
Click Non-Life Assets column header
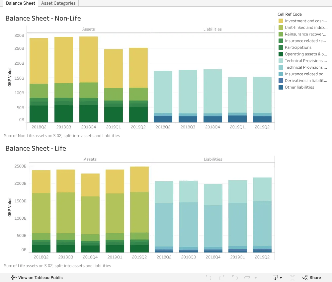pos(89,29)
